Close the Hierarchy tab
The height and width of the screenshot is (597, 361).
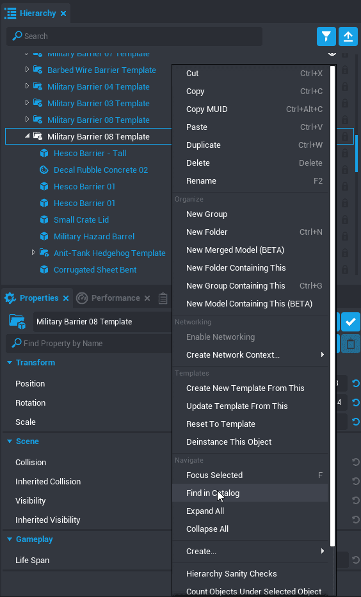63,13
